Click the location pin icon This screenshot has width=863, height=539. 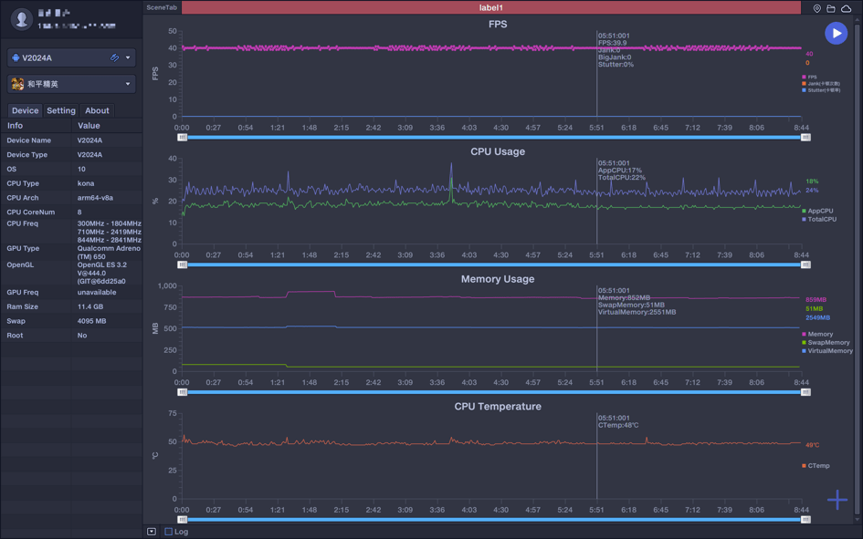[x=817, y=8]
